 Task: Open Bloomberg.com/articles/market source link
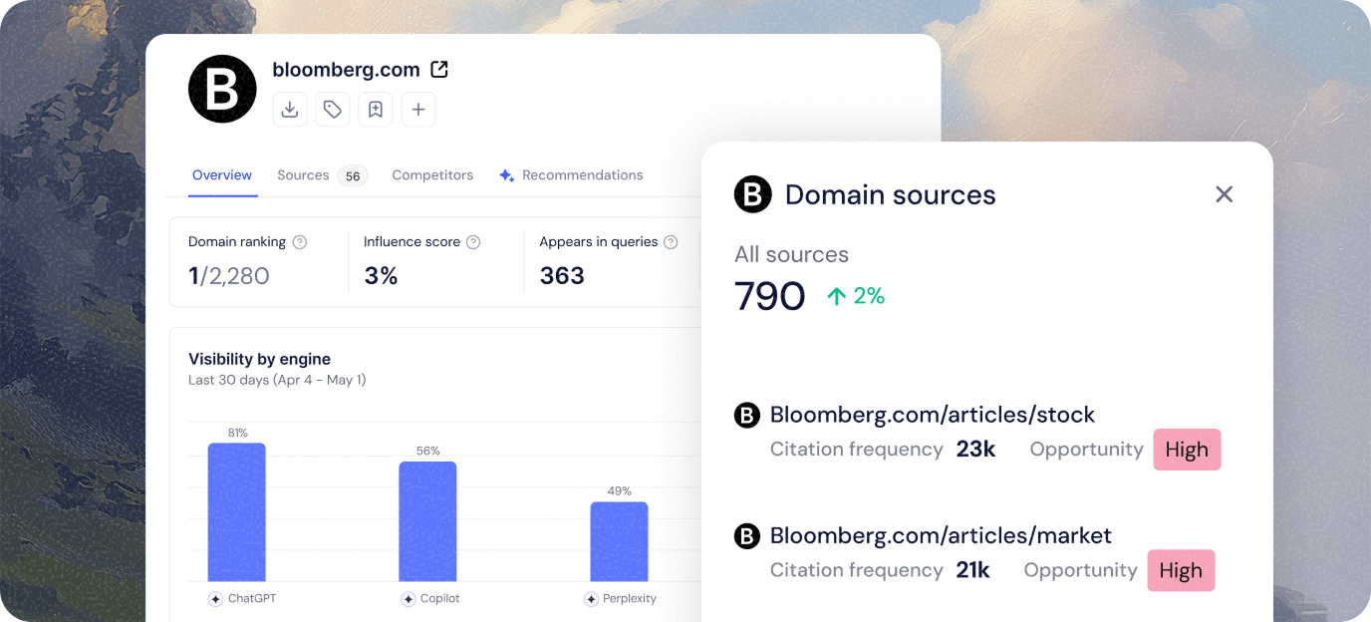coord(941,535)
